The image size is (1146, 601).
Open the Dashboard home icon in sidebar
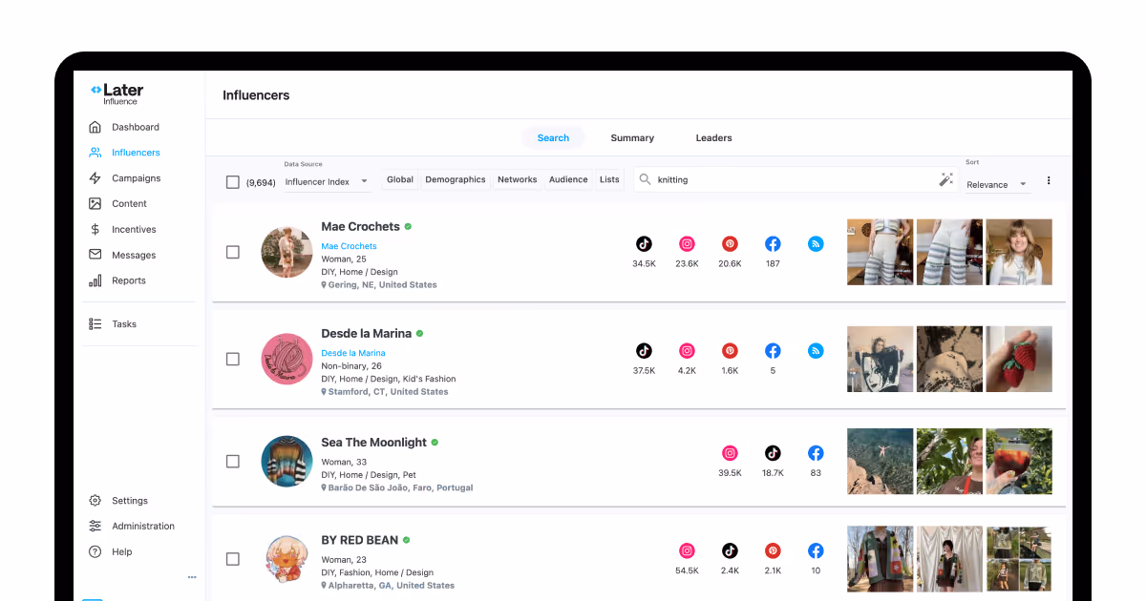pyautogui.click(x=95, y=127)
